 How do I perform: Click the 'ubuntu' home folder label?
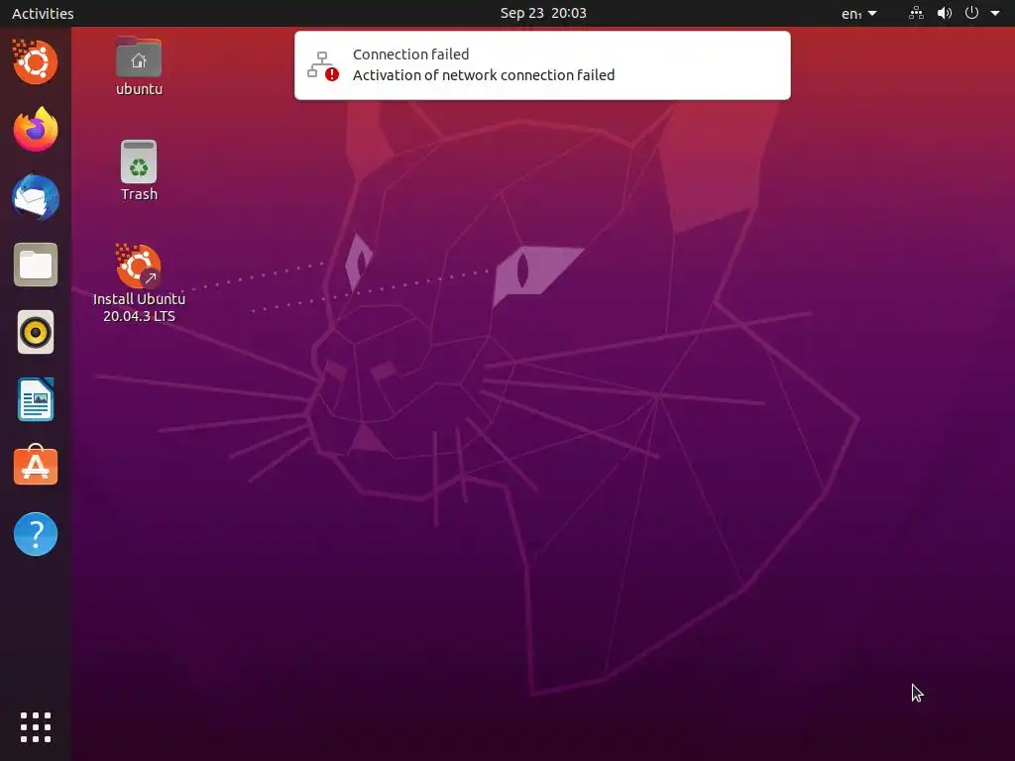[139, 89]
